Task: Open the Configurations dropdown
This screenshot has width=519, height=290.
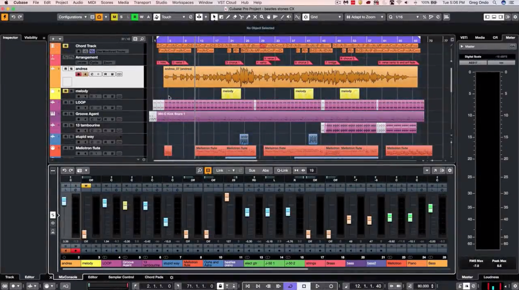Action: click(x=72, y=17)
